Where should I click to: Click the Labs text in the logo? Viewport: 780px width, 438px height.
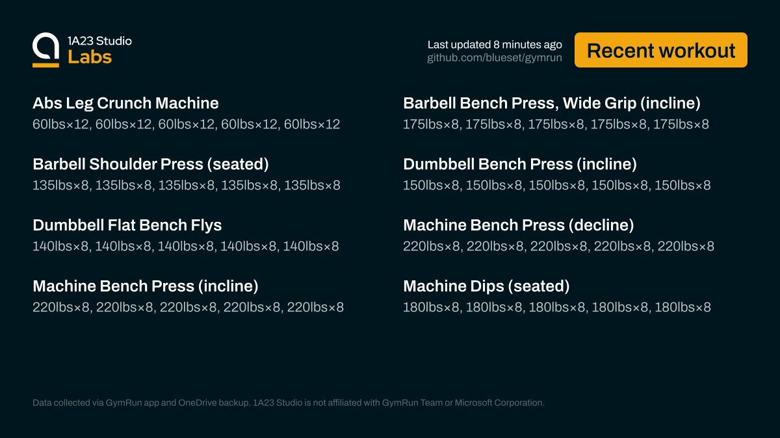[x=90, y=57]
